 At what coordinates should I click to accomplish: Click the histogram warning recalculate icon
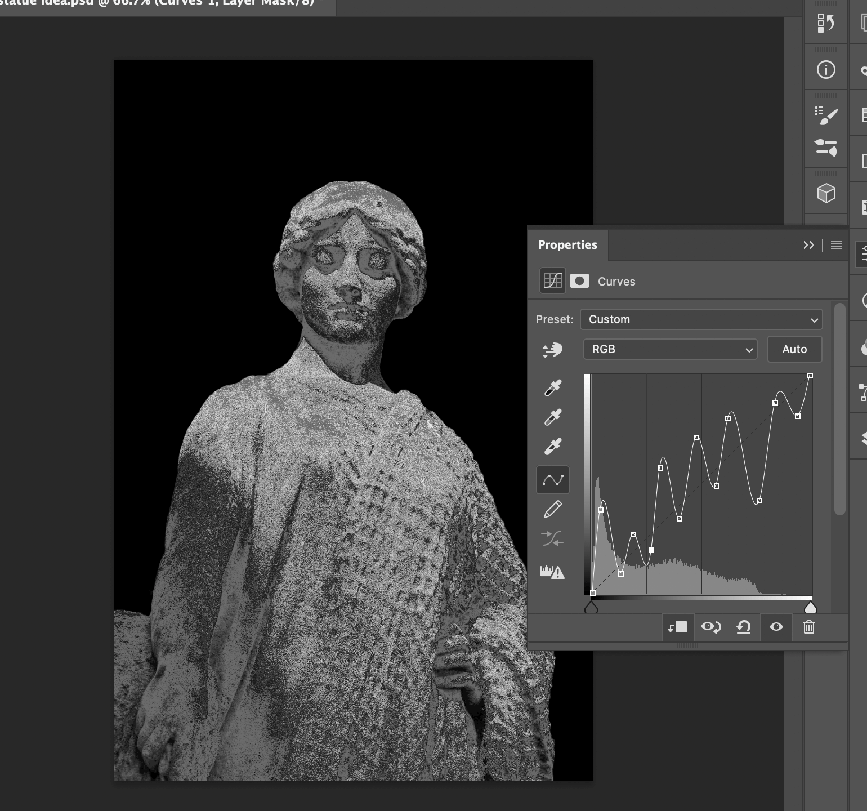[x=552, y=572]
